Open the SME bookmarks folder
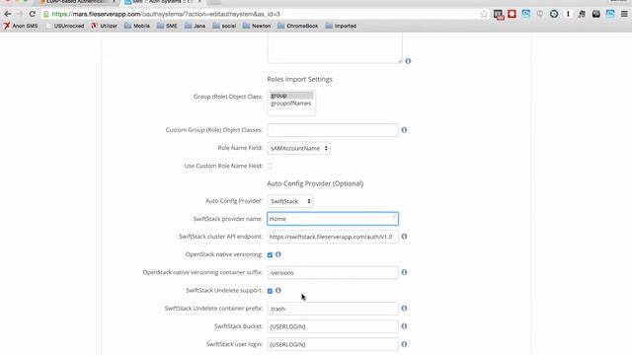The width and height of the screenshot is (632, 355). click(x=167, y=26)
